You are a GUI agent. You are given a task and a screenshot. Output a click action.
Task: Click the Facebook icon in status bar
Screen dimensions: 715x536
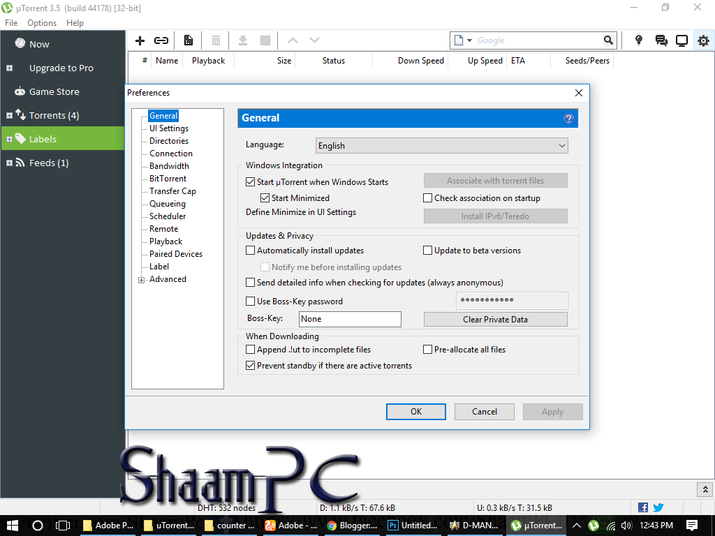click(x=643, y=507)
